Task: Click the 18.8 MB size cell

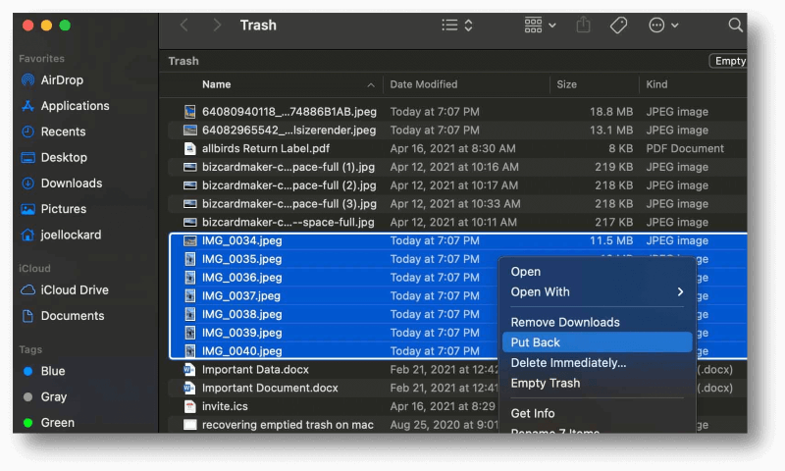Action: (610, 112)
